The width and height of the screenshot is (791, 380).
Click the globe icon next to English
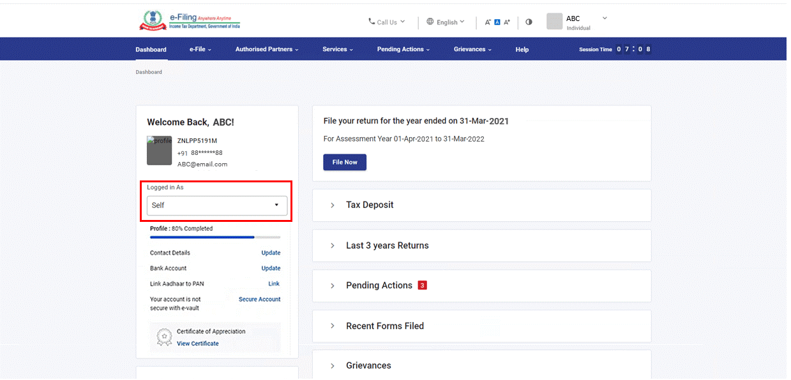(x=430, y=22)
